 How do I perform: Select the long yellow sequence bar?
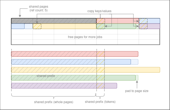[x=85, y=70]
